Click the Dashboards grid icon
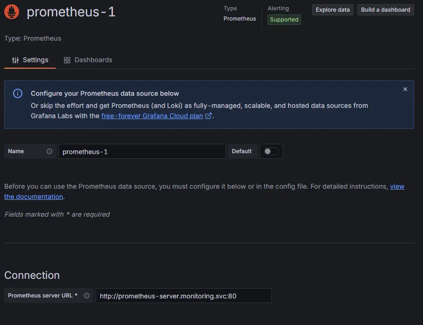 tap(67, 60)
